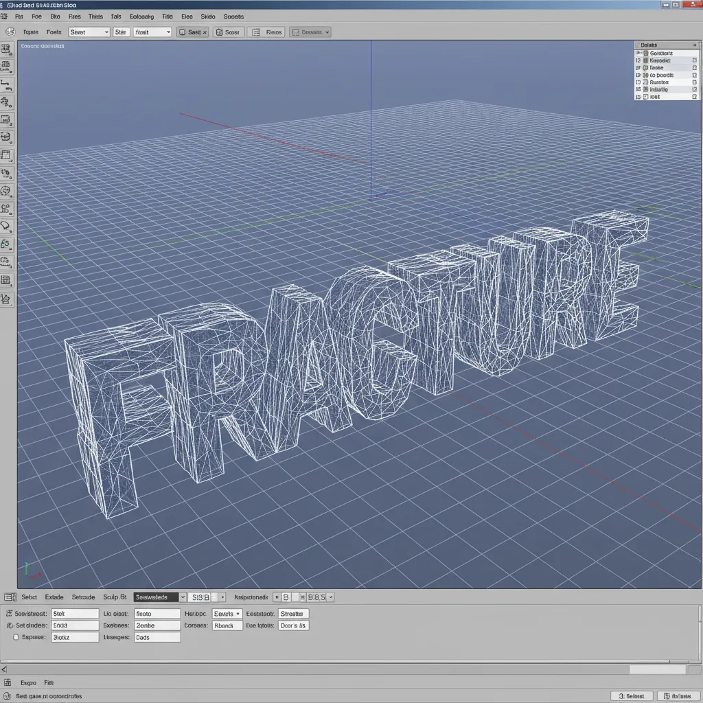Open the Skilo menu
The image size is (703, 703).
point(207,16)
